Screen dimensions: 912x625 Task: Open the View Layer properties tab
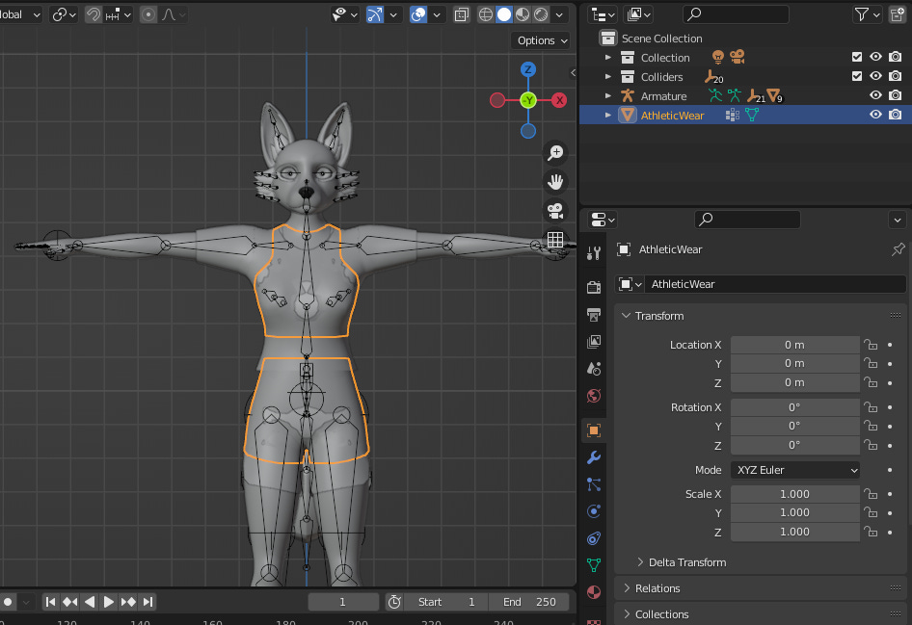(594, 342)
